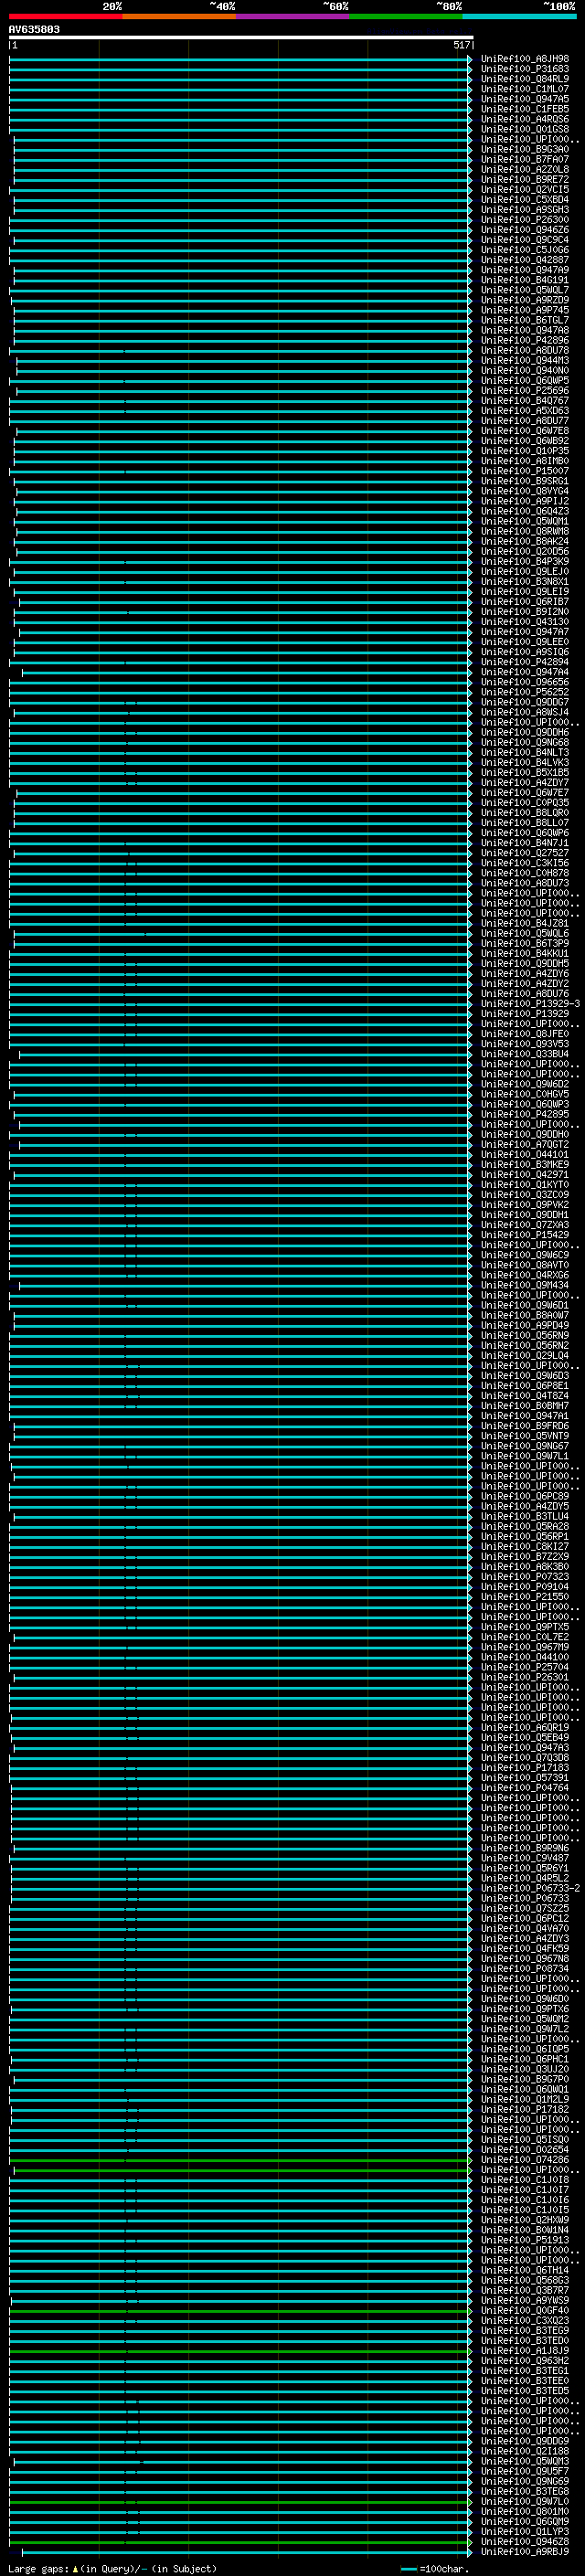The height and width of the screenshot is (2576, 585).
Task: Select hit label UniRef100_P42896
Action: 524,340
